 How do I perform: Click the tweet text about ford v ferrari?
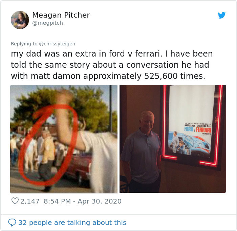point(112,65)
